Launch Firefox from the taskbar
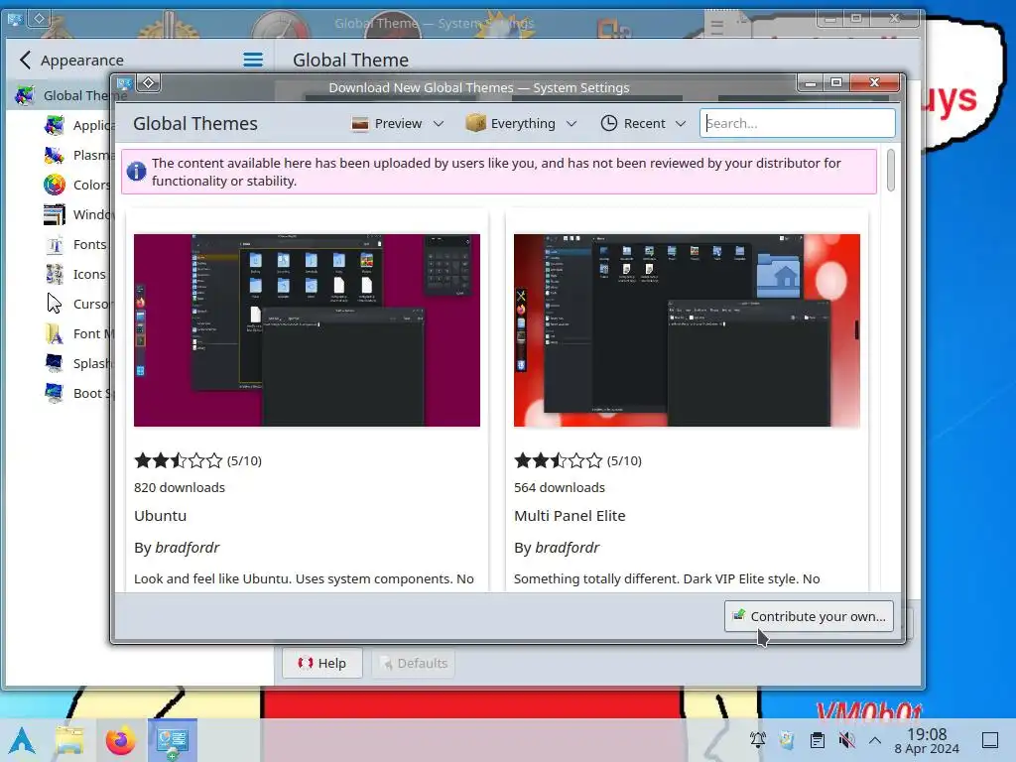Screen dimensions: 1016x762 [120, 740]
